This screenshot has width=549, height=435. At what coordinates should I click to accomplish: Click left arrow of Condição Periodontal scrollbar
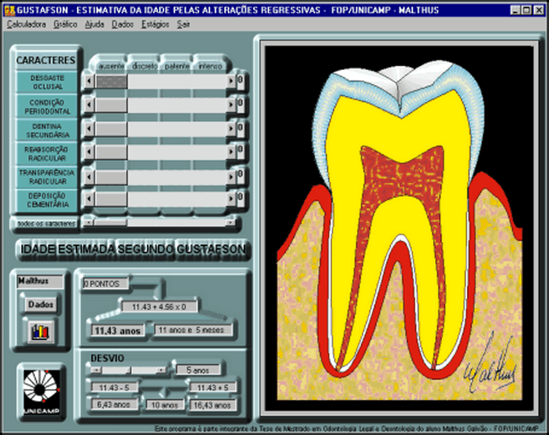coord(89,105)
